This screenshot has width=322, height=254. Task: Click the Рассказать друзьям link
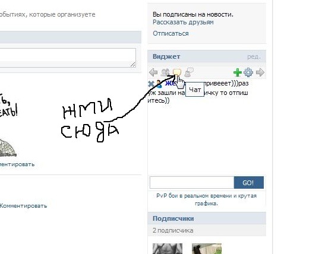click(183, 22)
